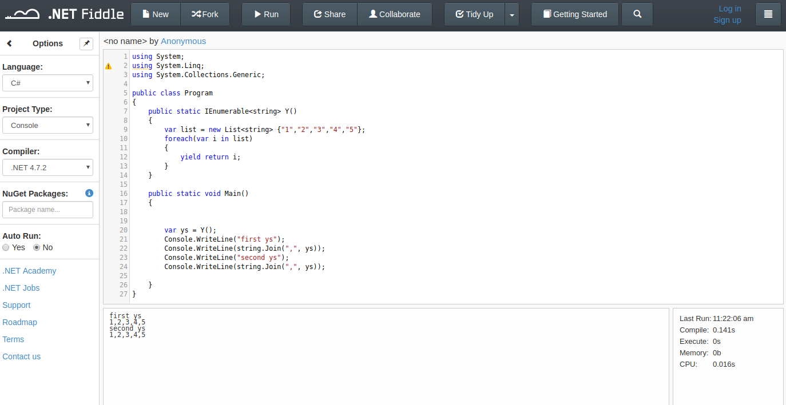Select Auto Run No radio button
The width and height of the screenshot is (786, 405).
point(37,247)
